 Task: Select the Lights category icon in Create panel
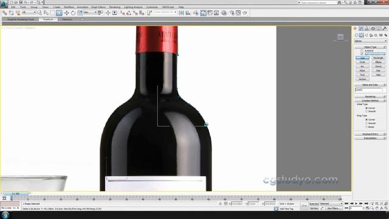[x=367, y=35]
